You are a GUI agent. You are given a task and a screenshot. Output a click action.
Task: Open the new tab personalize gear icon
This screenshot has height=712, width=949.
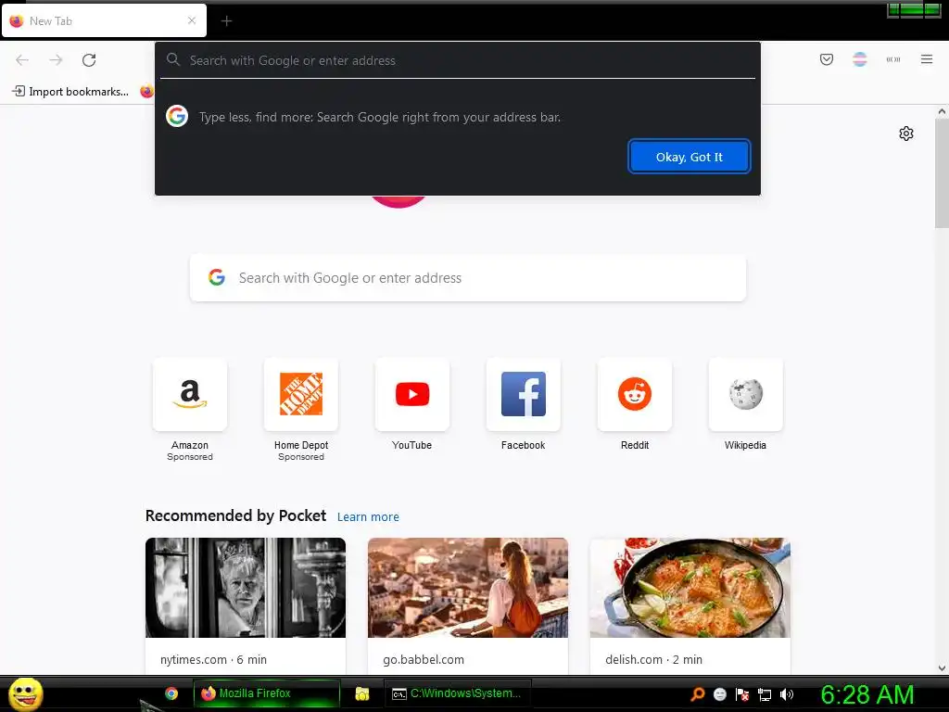pyautogui.click(x=906, y=133)
